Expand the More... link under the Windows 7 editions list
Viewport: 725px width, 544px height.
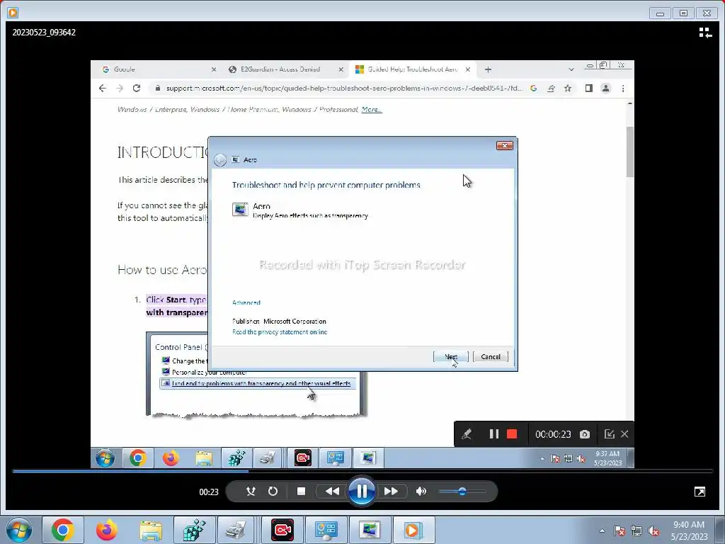pyautogui.click(x=371, y=110)
